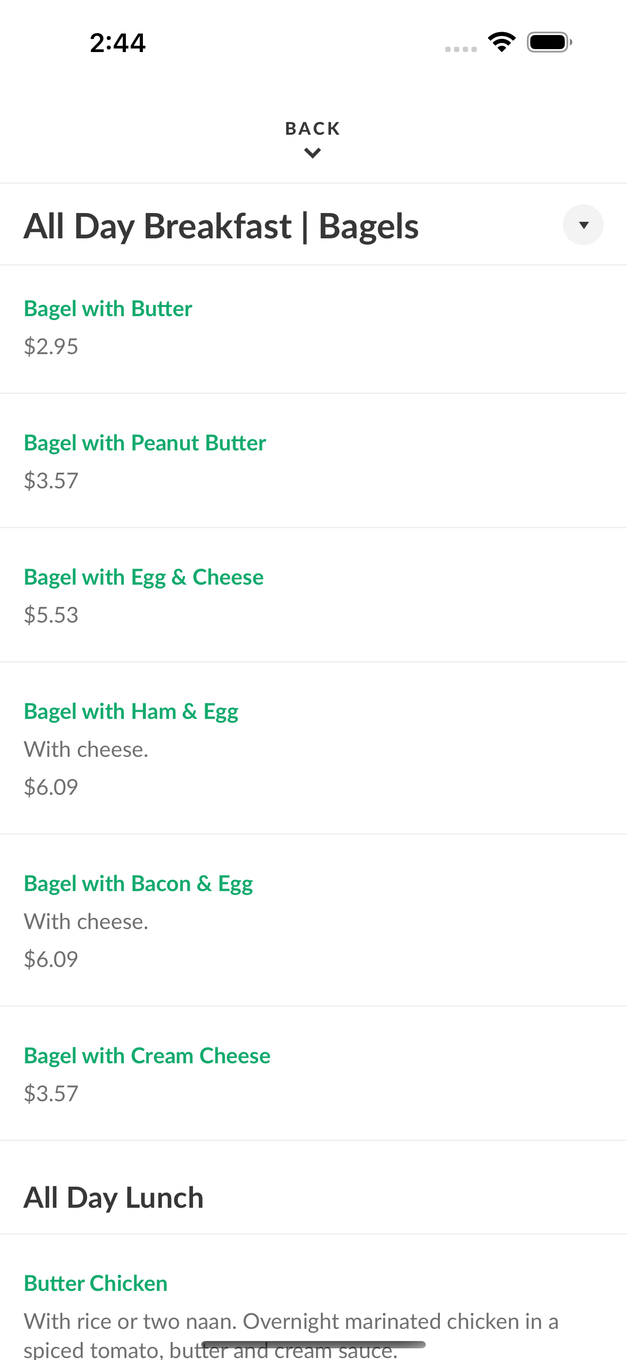
Task: Tap the $5.53 price of Egg & Cheese bagel
Action: (x=51, y=615)
